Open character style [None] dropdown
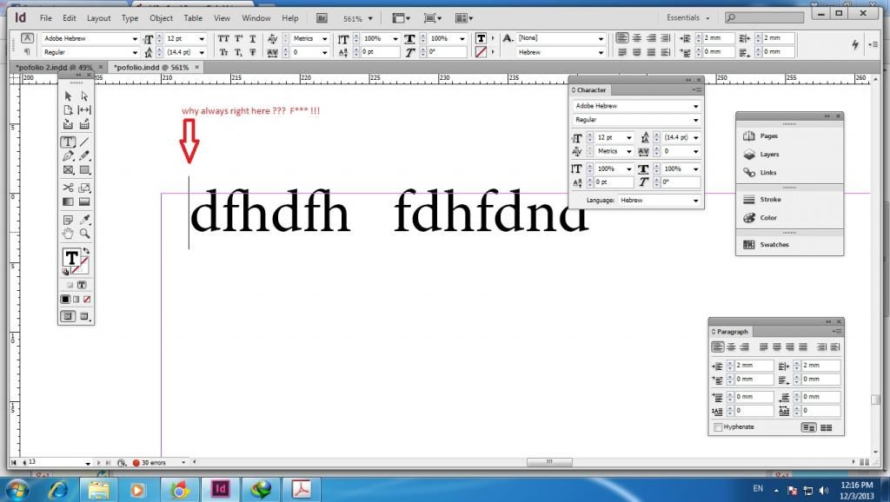Image resolution: width=890 pixels, height=502 pixels. [x=601, y=38]
